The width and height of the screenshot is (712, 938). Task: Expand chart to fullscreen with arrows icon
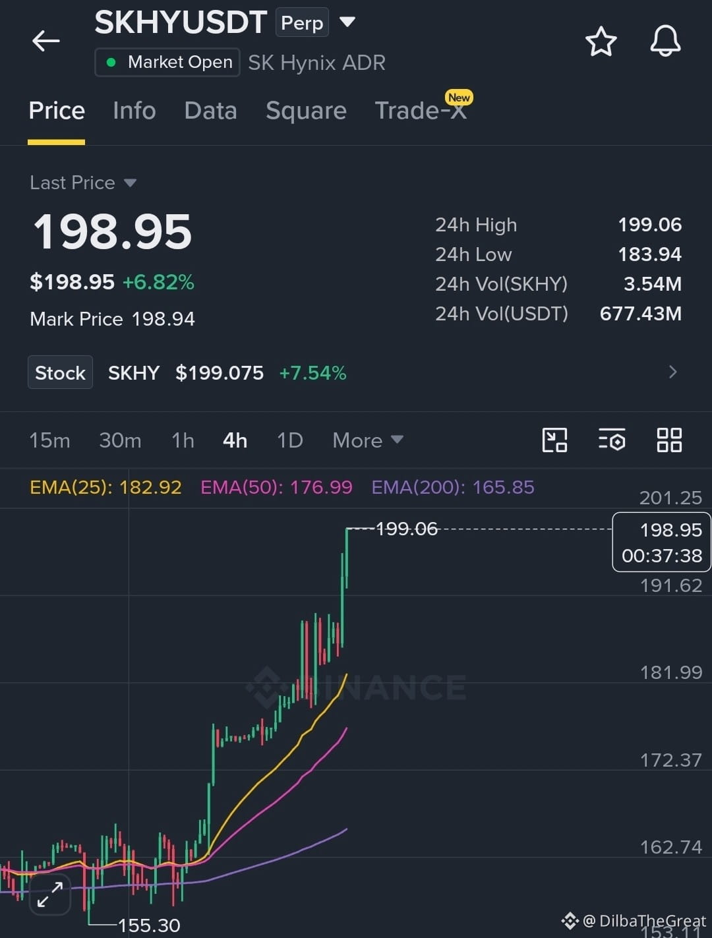point(50,894)
